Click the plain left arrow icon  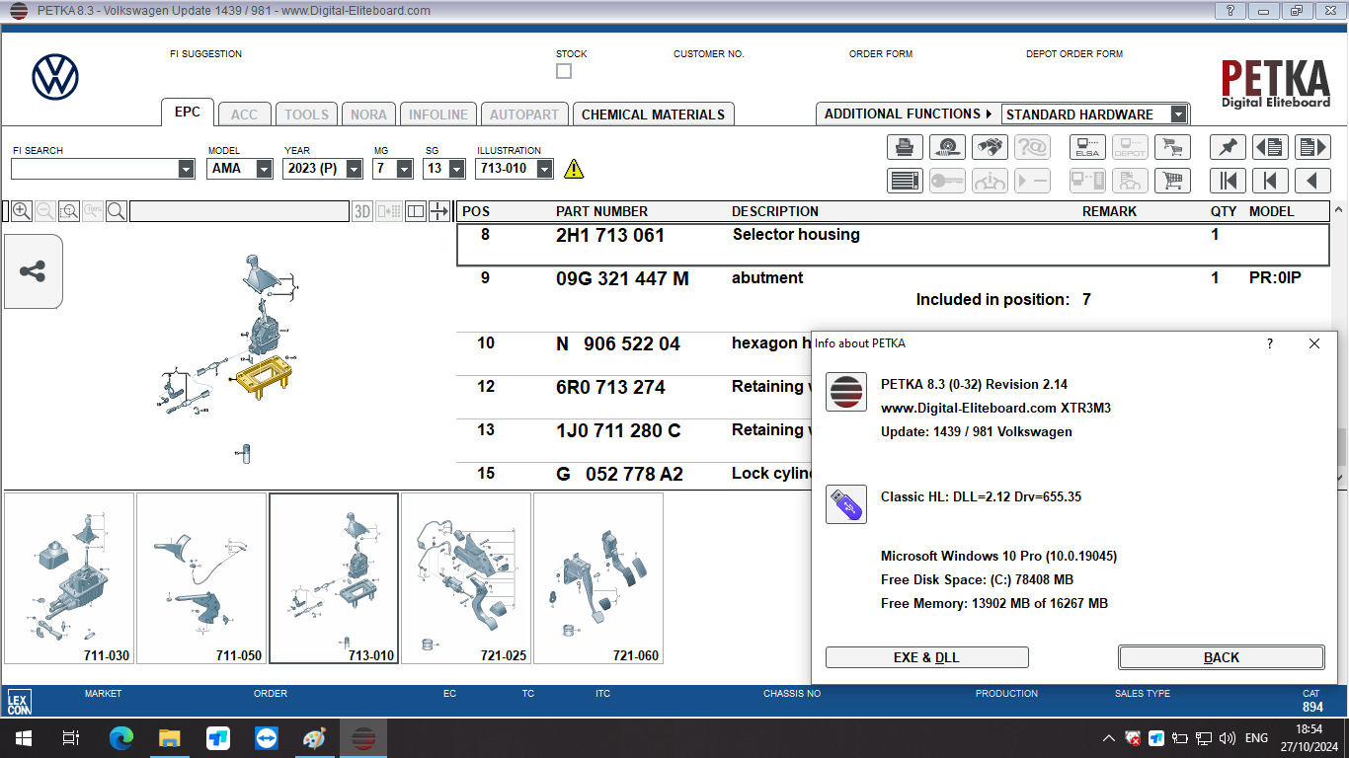[1312, 181]
